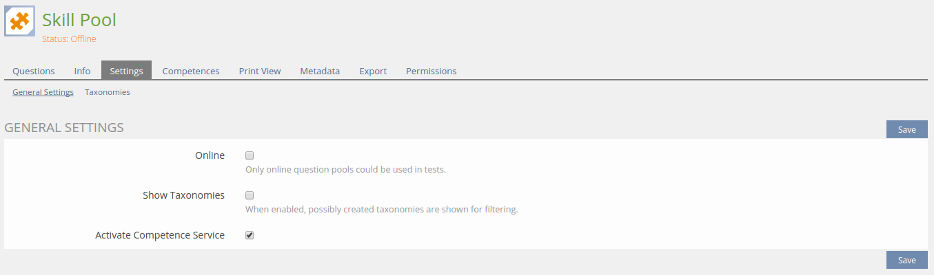This screenshot has height=275, width=934.
Task: Click the Skill Pool puzzle piece icon
Action: pos(19,21)
